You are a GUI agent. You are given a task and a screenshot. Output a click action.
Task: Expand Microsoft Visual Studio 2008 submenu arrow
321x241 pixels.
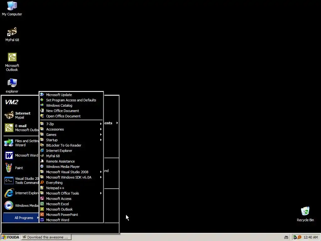(101, 172)
